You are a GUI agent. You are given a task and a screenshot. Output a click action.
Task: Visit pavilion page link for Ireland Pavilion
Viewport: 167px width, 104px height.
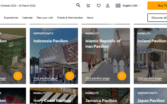point(150,78)
